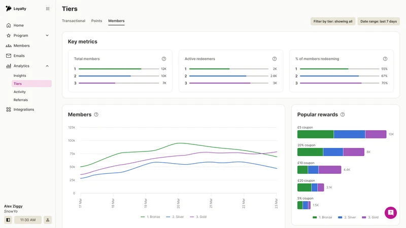Open Filter by tier dropdown
406x228 pixels.
333,21
